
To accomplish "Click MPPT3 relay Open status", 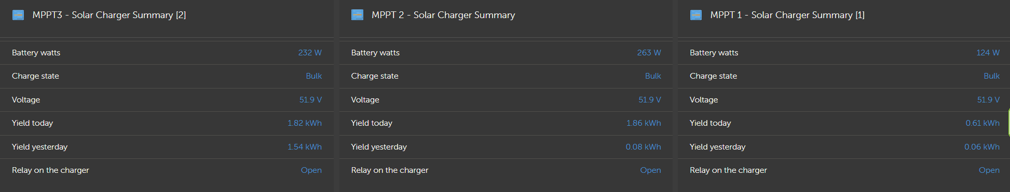I will [311, 170].
